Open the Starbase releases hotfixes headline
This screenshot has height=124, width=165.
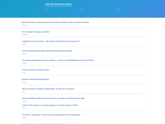tap(53, 98)
